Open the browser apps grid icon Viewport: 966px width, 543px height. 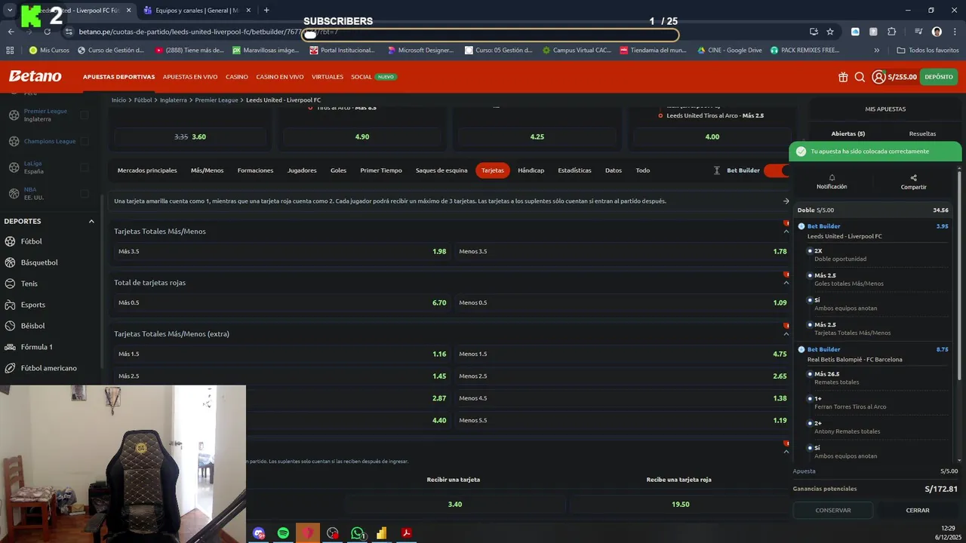10,51
